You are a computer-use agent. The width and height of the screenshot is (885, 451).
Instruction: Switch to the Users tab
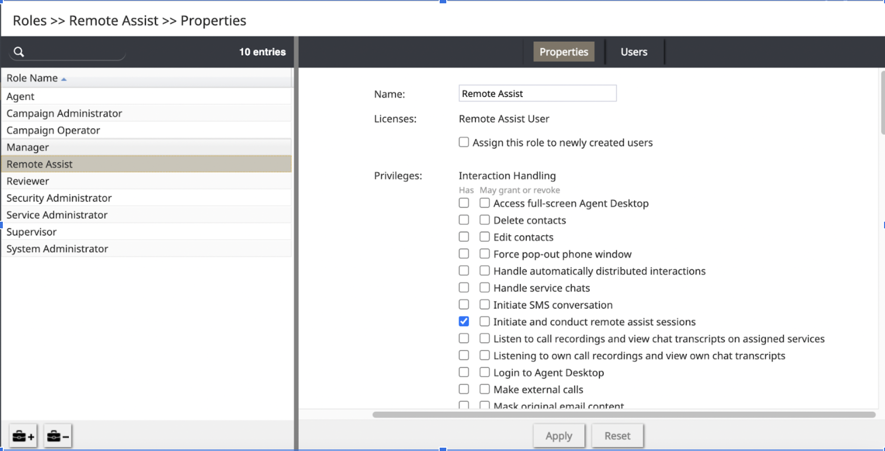click(x=633, y=52)
